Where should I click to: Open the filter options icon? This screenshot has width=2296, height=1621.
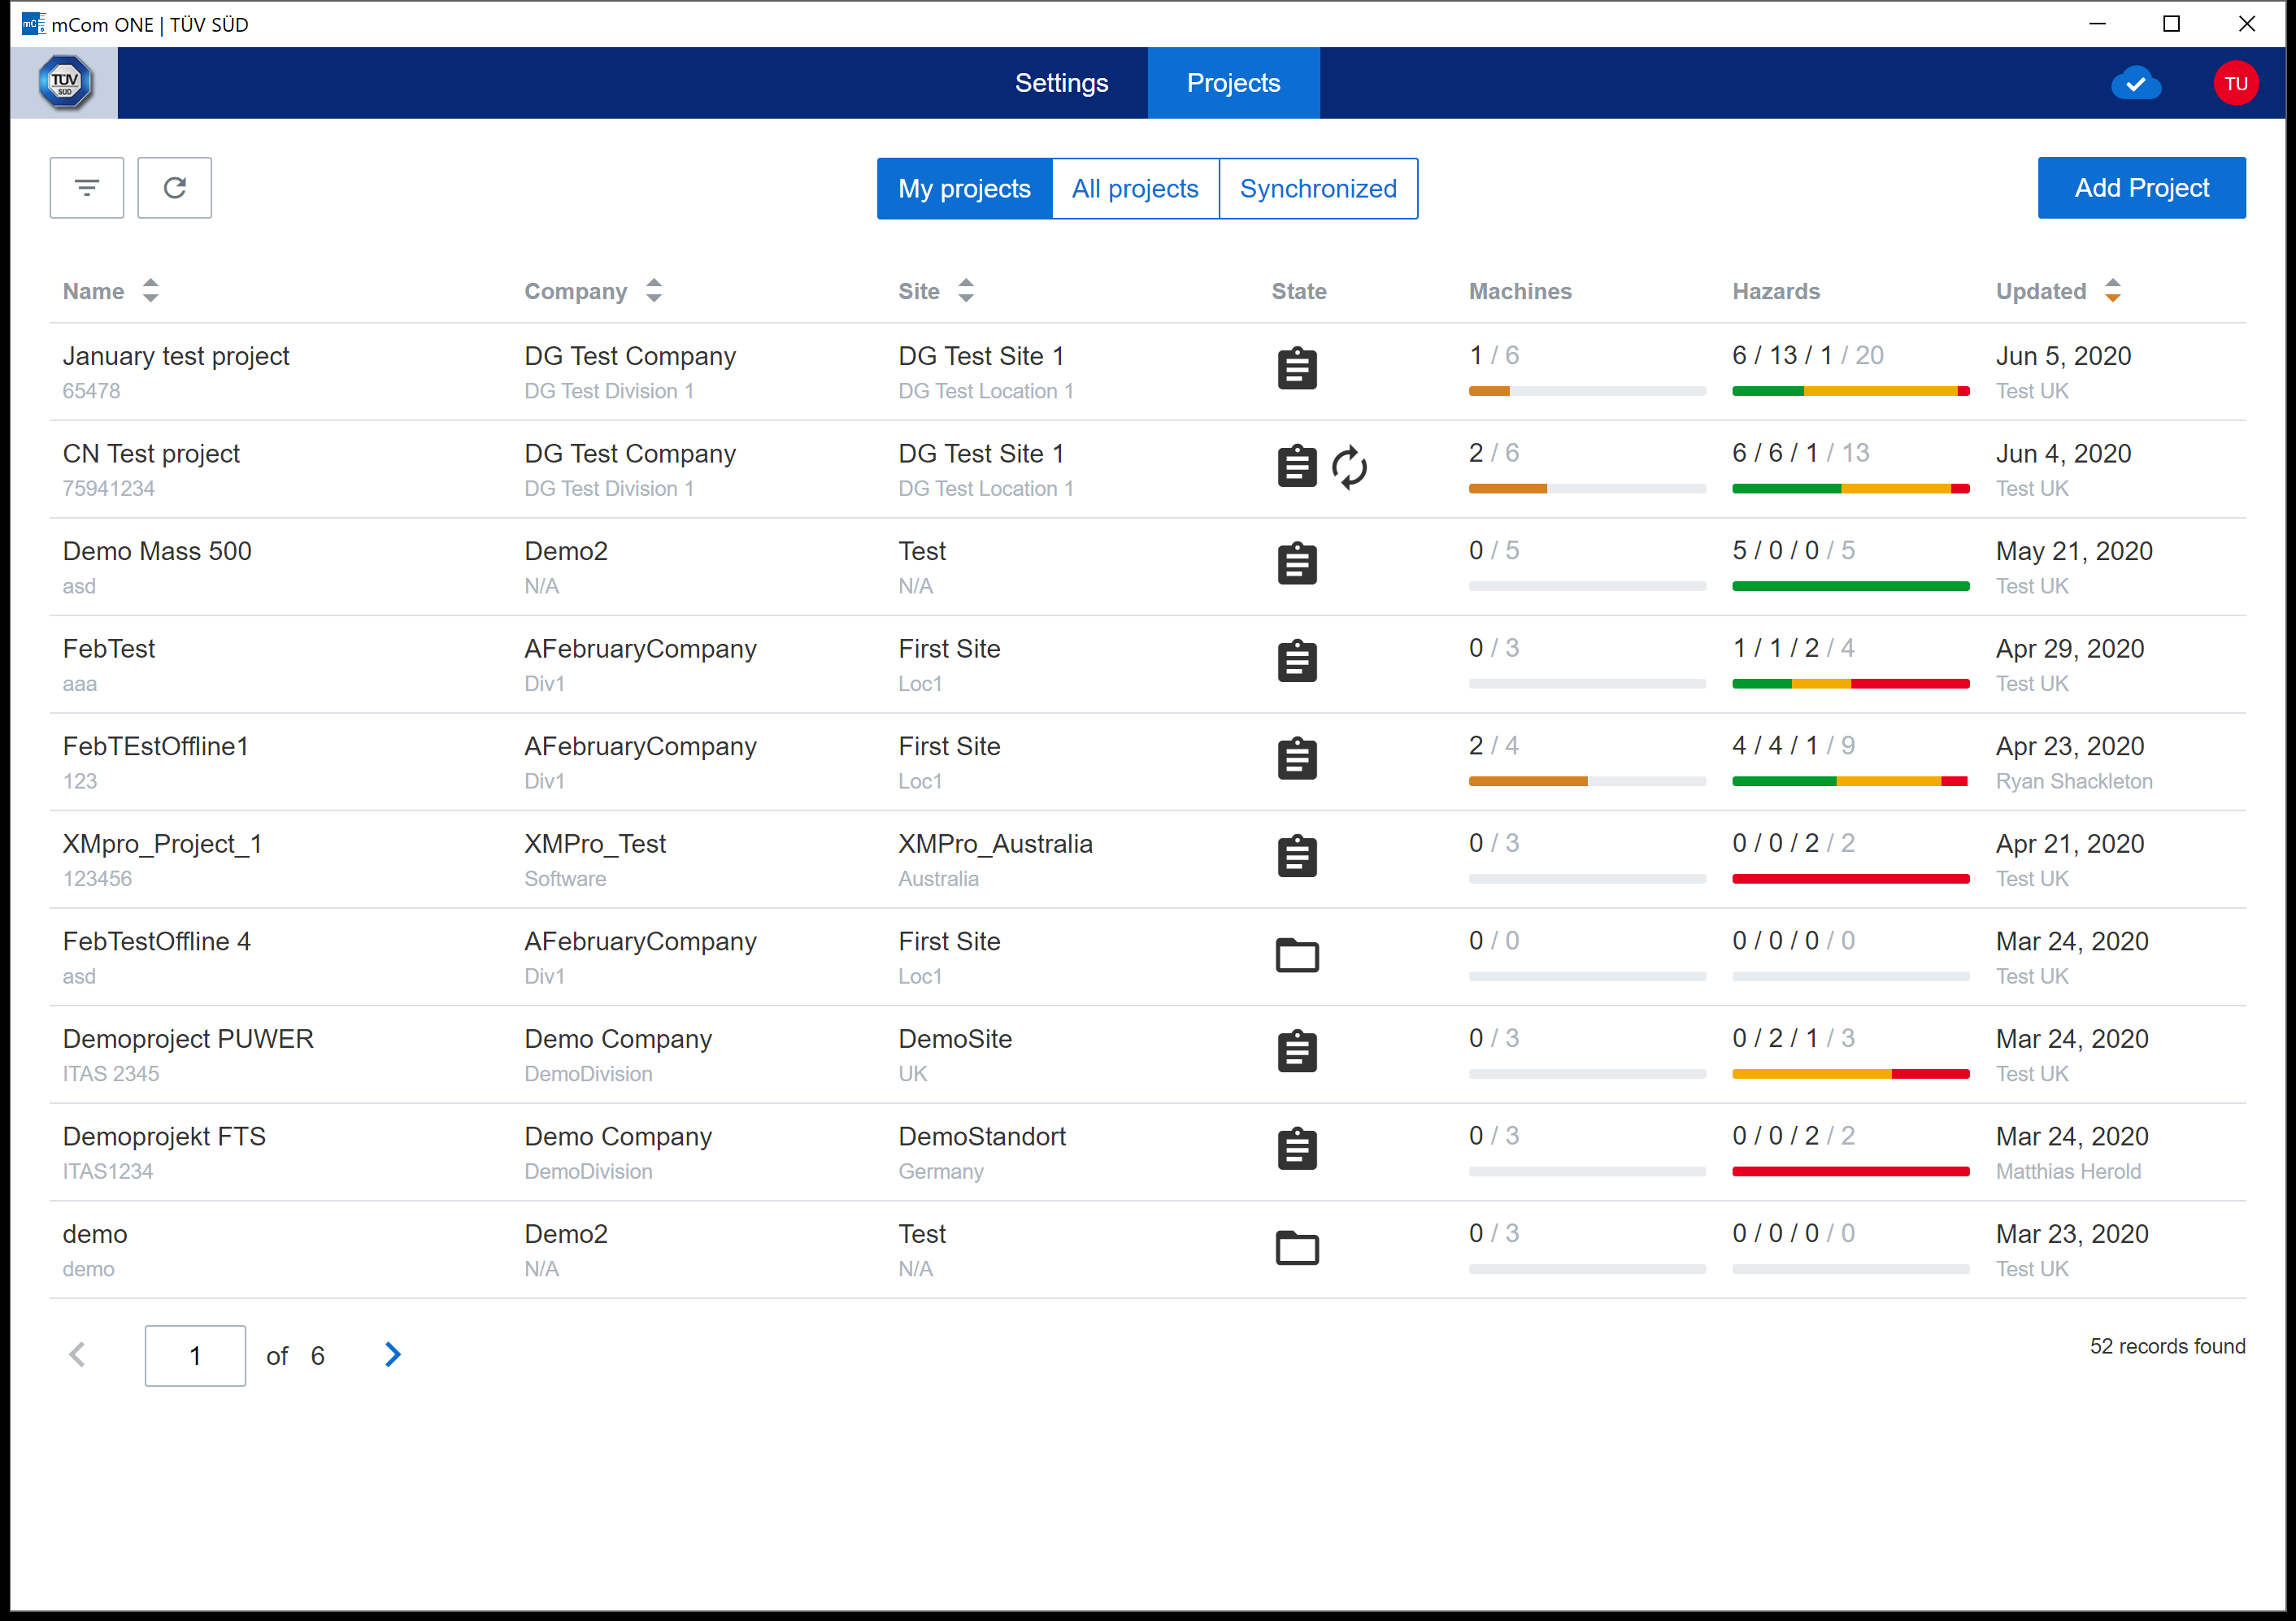[87, 188]
